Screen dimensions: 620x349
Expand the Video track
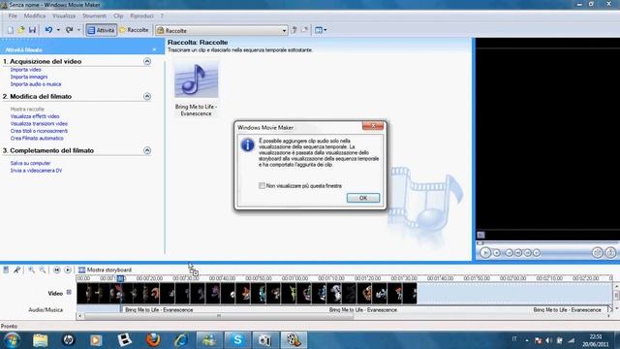click(x=69, y=293)
